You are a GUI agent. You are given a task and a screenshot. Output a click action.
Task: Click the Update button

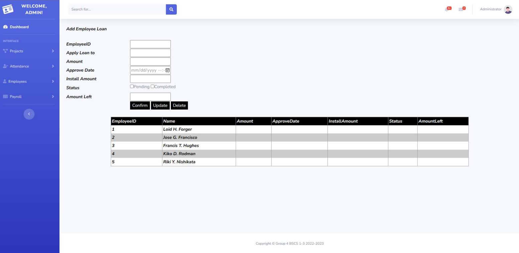pyautogui.click(x=160, y=105)
